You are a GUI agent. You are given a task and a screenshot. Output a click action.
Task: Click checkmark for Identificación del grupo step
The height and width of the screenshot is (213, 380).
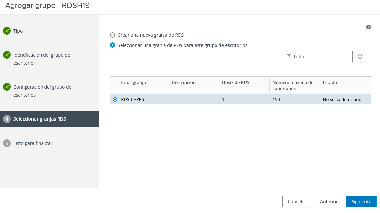point(7,55)
